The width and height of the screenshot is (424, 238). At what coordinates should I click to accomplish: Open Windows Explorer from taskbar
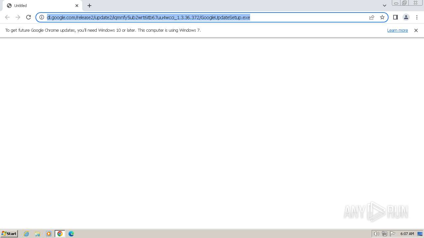[37, 234]
